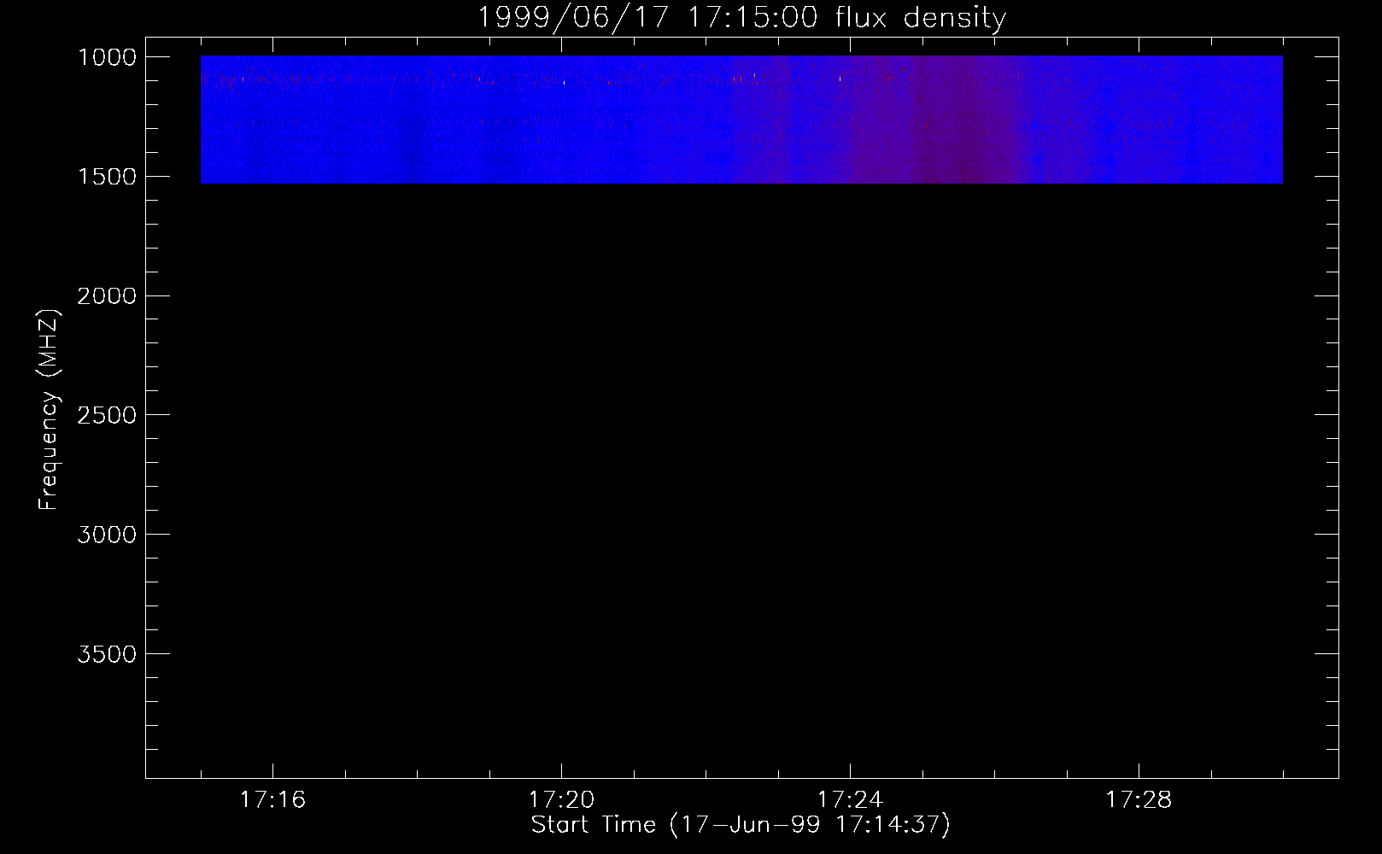1382x854 pixels.
Task: Select the 2500 frequency axis label
Action: [x=107, y=415]
